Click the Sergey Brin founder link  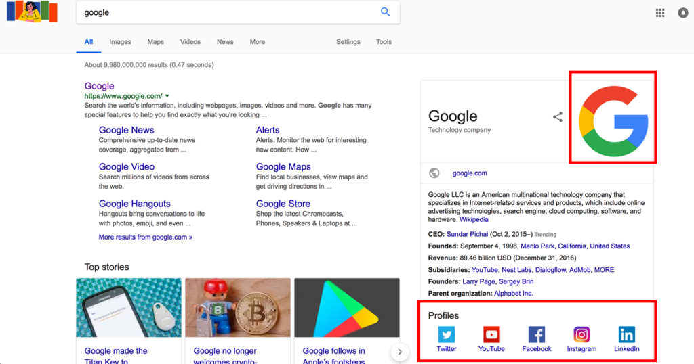pyautogui.click(x=516, y=281)
